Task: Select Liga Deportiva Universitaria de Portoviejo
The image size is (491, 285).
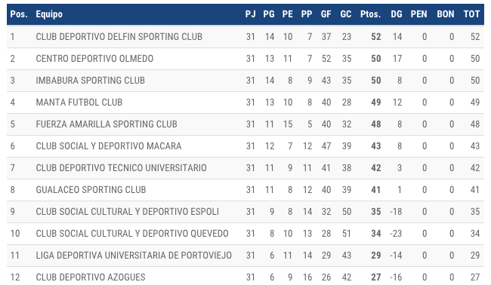Action: (134, 256)
